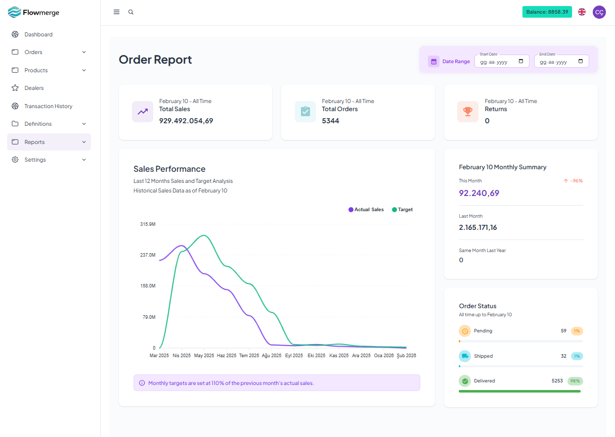Click the hamburger menu icon

(116, 12)
